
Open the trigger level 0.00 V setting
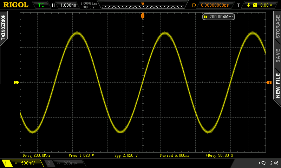tap(266, 5)
